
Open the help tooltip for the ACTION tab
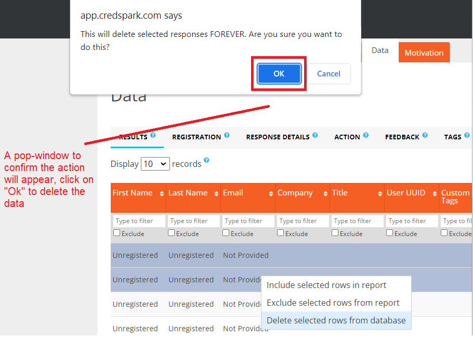click(366, 136)
